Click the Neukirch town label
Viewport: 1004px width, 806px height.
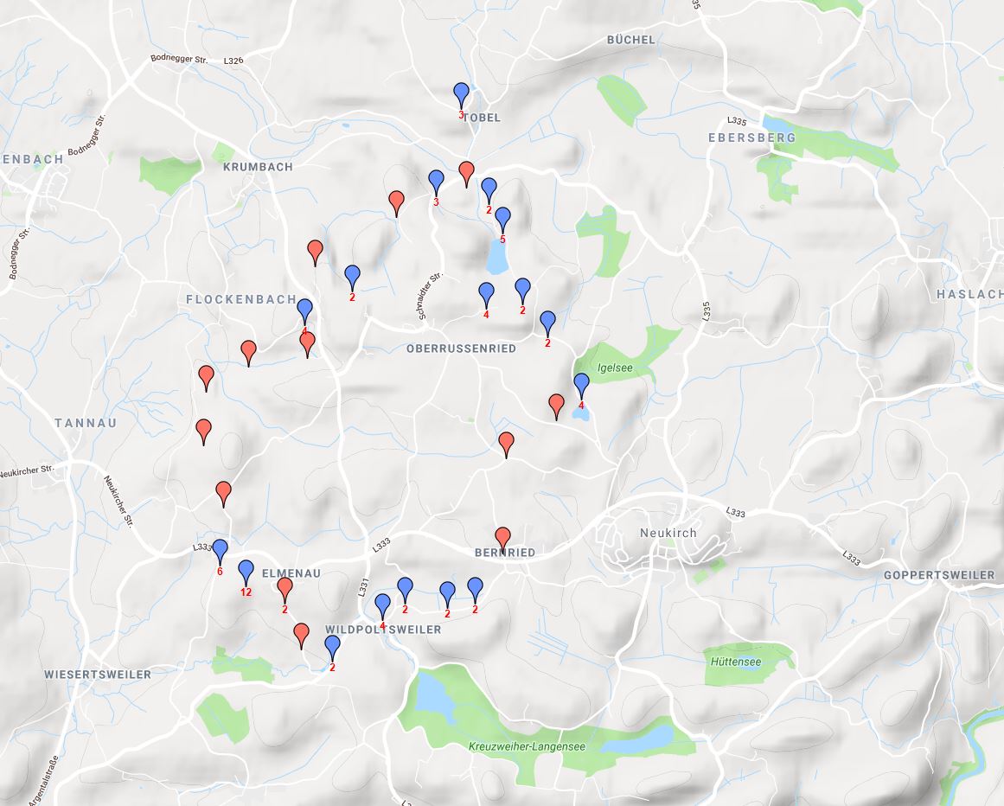(x=668, y=533)
